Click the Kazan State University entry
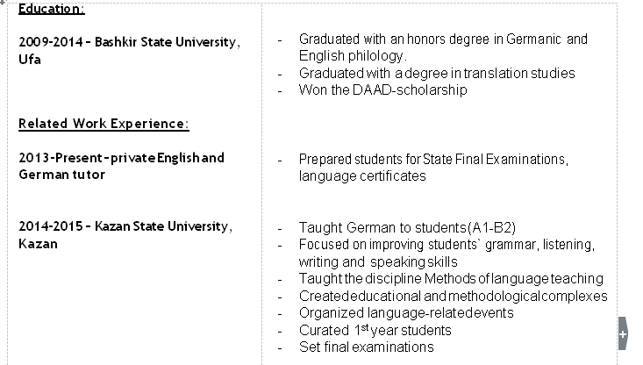This screenshot has height=365, width=643. (x=125, y=226)
